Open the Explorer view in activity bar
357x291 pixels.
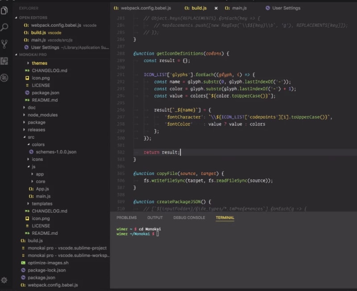[5, 10]
